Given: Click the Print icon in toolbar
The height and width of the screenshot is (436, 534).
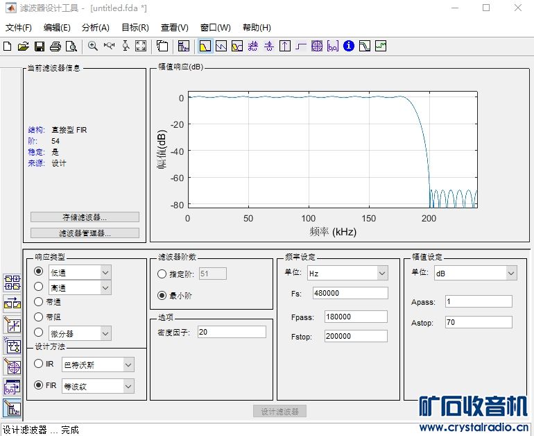Looking at the screenshot, I should click(55, 46).
